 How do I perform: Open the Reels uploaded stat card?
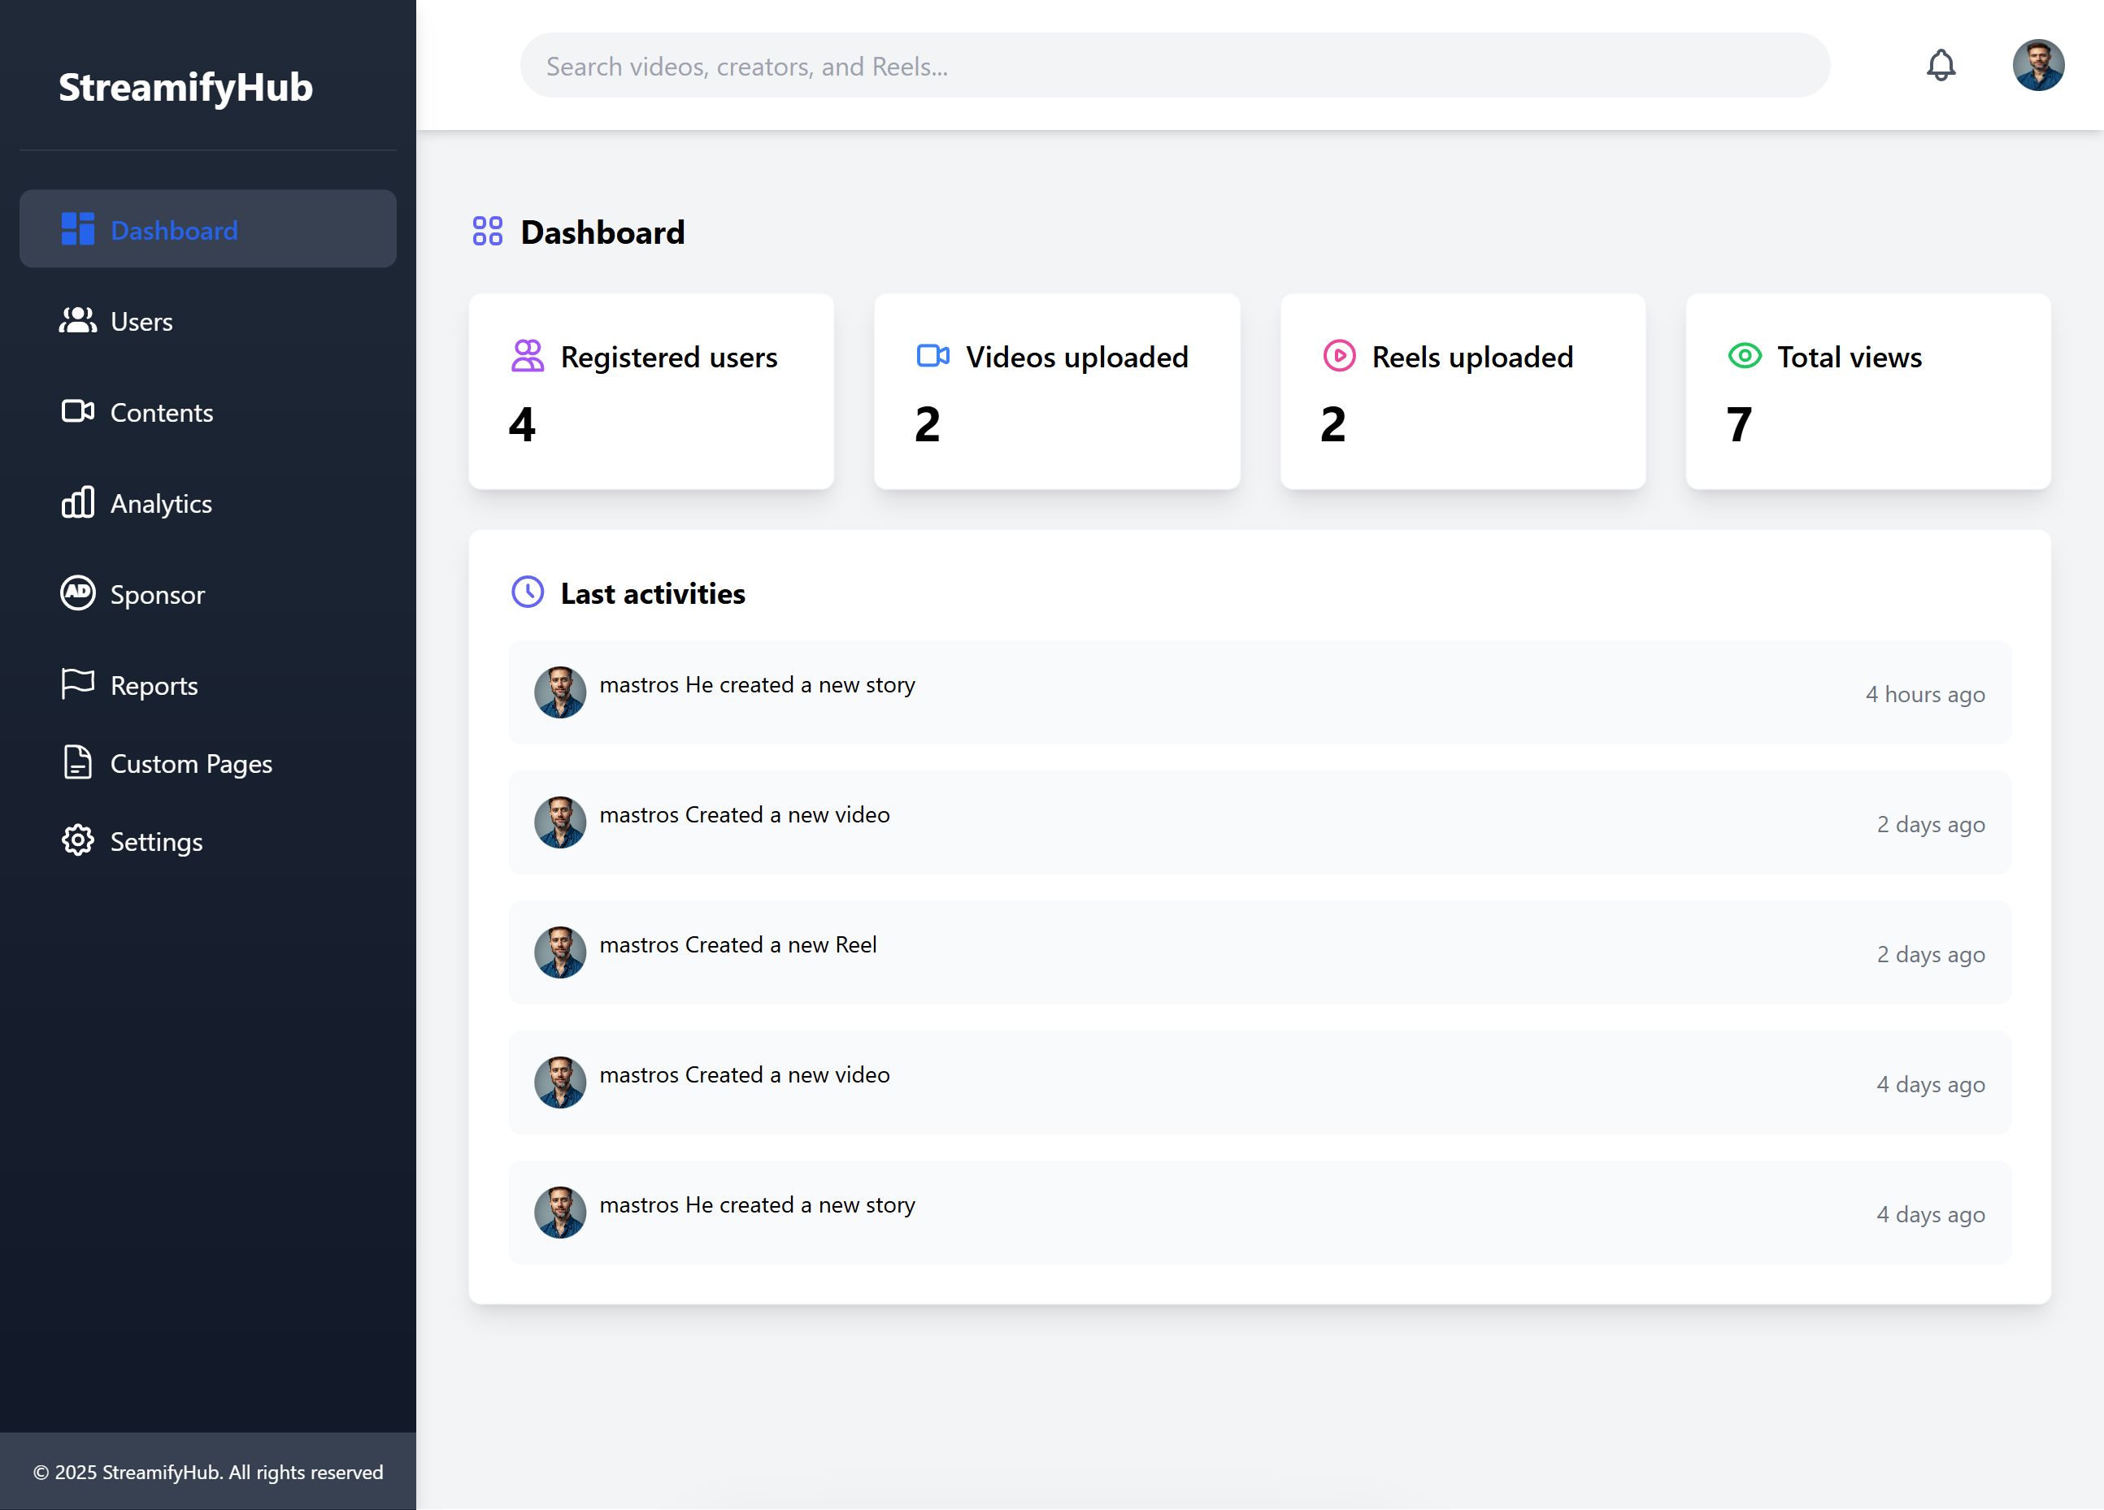click(1462, 392)
